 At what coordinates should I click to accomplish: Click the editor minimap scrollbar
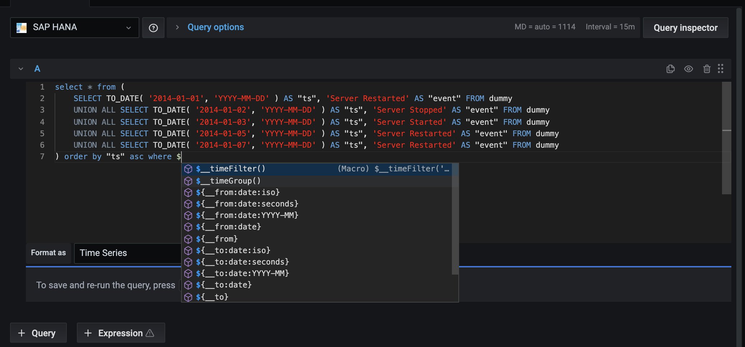pos(727,138)
